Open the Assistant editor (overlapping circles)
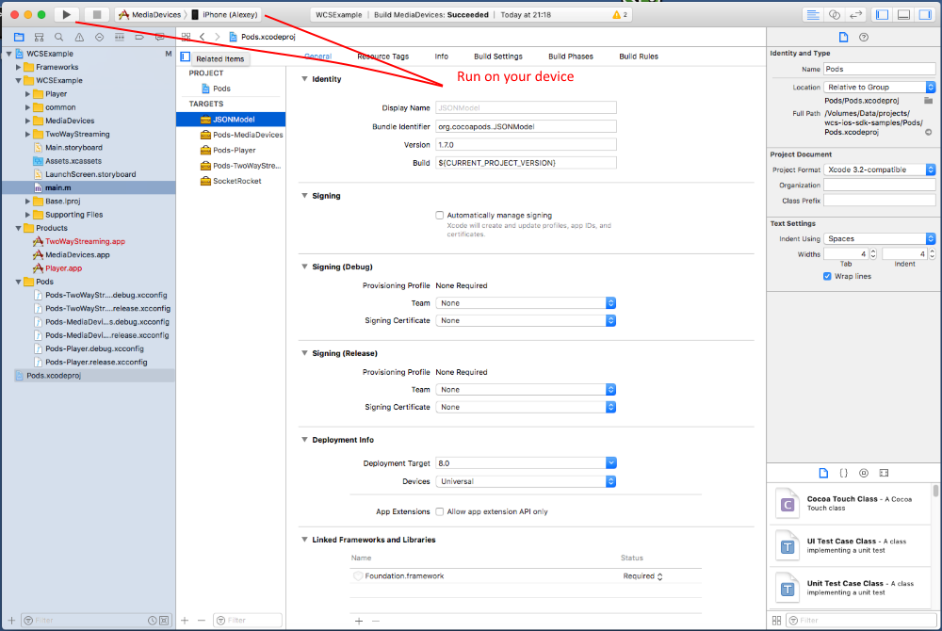 click(x=835, y=15)
